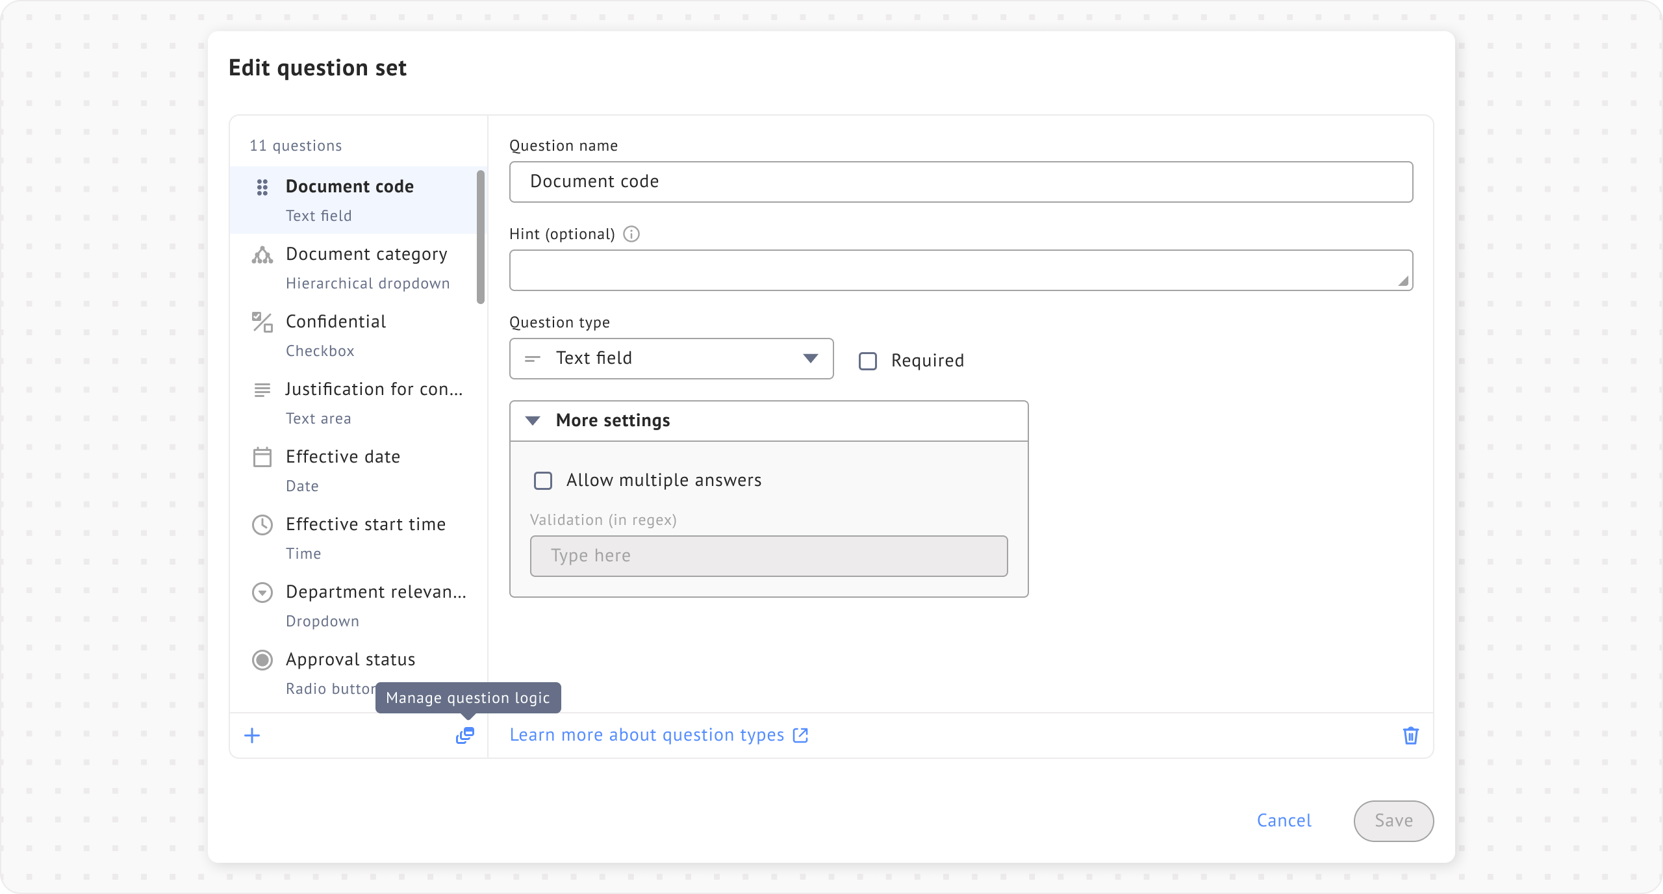This screenshot has width=1663, height=894.
Task: Click the Cancel link
Action: (x=1284, y=821)
